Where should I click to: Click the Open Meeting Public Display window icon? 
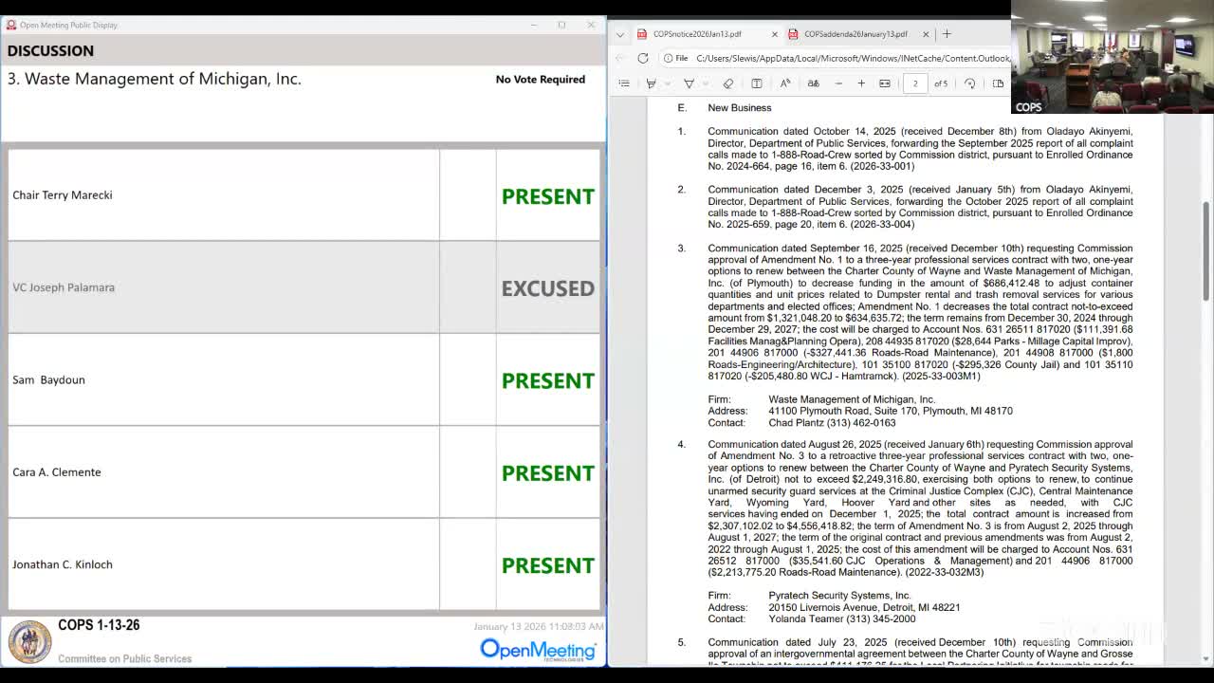(x=11, y=25)
